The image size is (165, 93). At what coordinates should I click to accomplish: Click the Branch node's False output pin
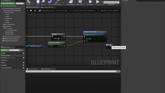point(64,38)
